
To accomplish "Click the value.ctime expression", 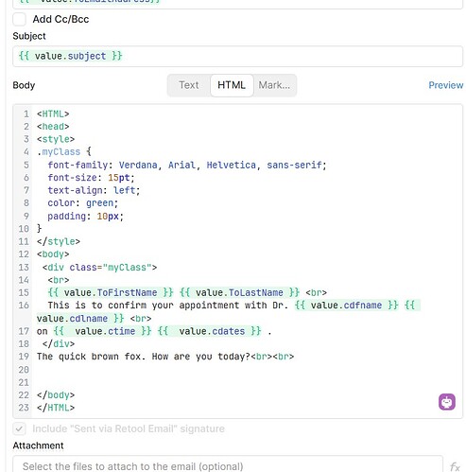I will 102,331.
